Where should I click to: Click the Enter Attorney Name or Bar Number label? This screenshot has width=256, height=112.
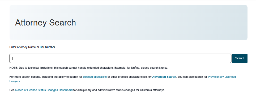point(32,47)
